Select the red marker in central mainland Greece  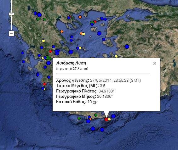point(50,51)
